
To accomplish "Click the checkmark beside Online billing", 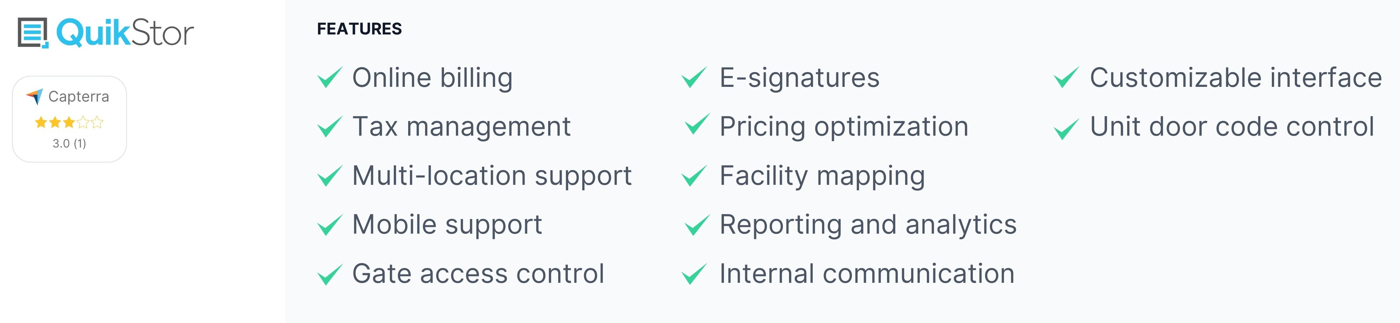I will click(x=330, y=77).
